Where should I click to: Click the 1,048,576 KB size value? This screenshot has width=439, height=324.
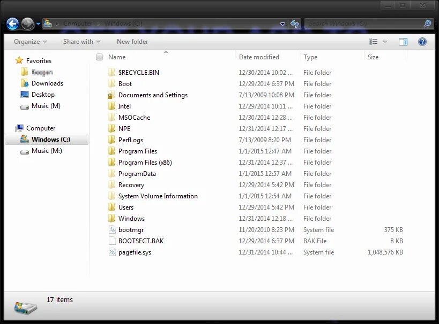point(385,252)
